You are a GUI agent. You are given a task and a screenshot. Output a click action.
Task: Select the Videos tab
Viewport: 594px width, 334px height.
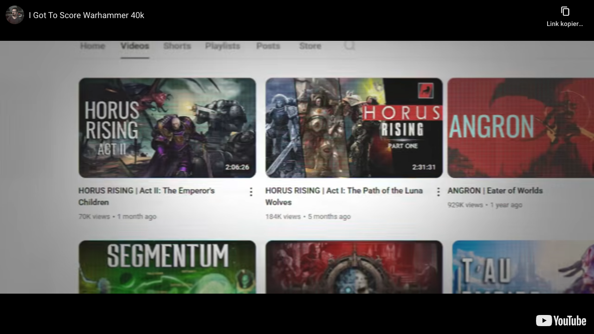135,46
